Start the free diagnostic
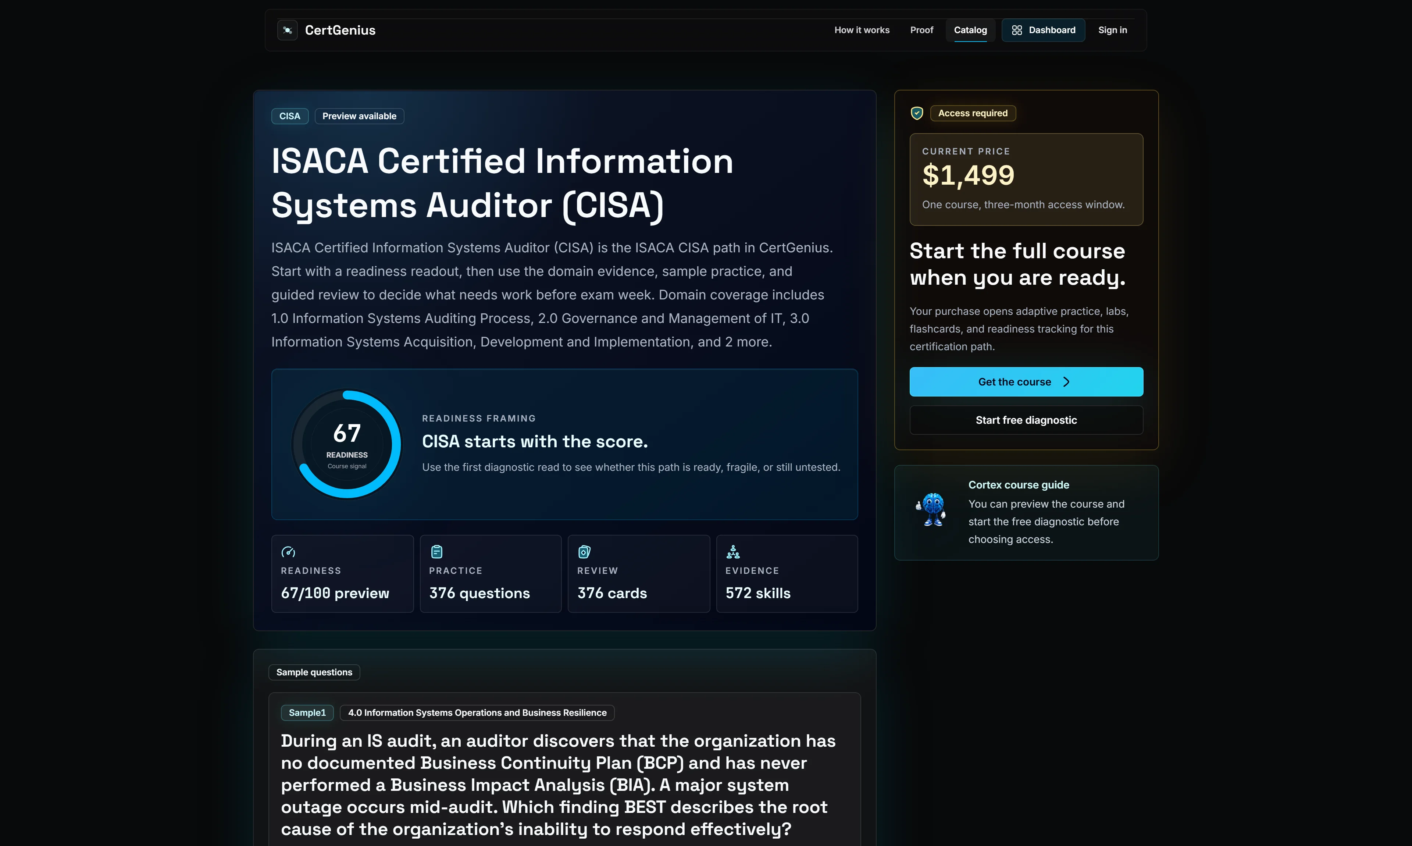1412x846 pixels. 1026,420
